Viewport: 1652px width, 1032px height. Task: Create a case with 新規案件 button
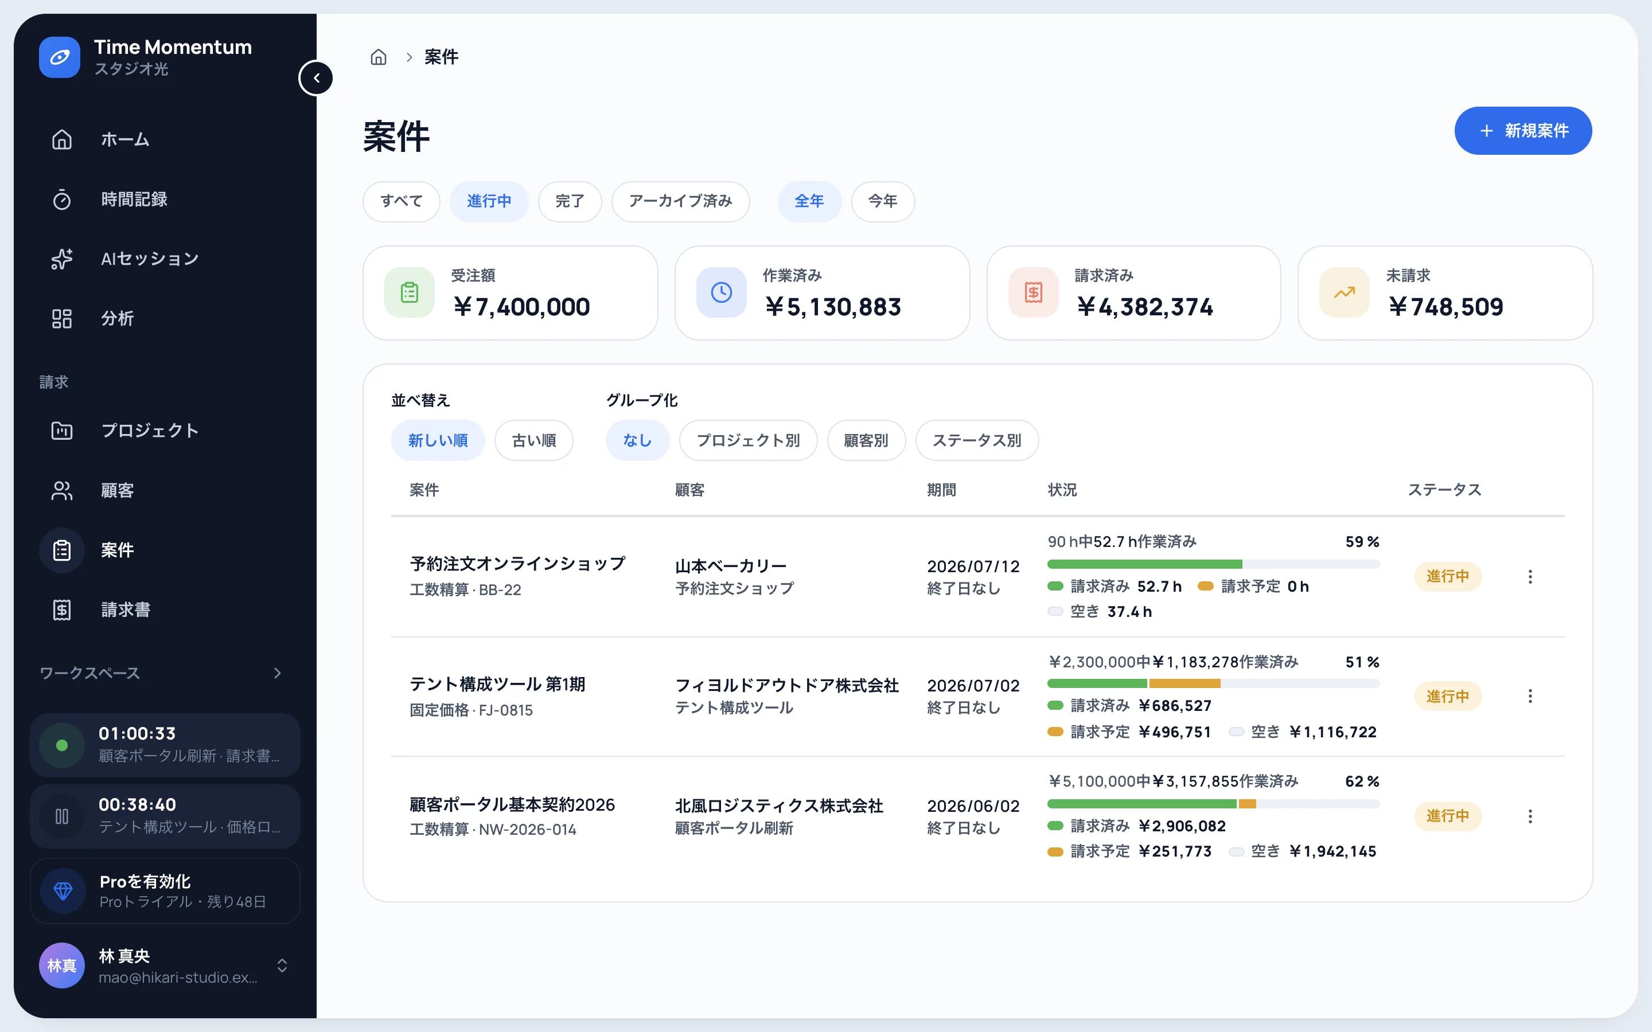click(x=1523, y=131)
